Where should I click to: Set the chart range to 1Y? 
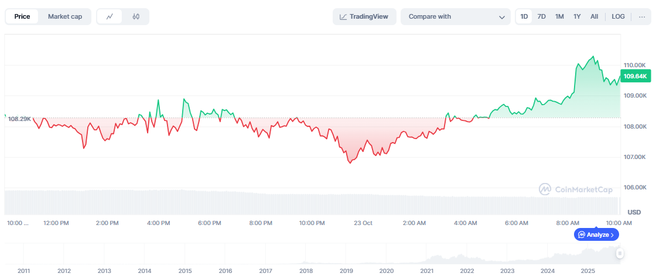click(x=577, y=17)
